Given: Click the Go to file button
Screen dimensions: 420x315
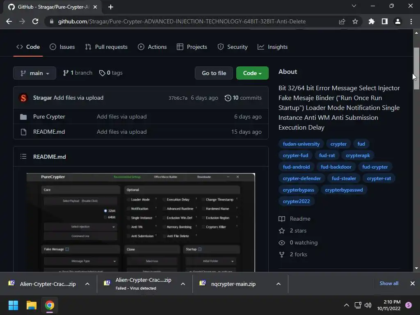Looking at the screenshot, I should click(x=214, y=73).
